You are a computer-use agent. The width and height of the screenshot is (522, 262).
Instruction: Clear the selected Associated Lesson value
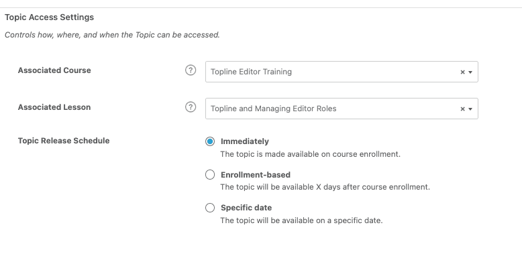[462, 109]
